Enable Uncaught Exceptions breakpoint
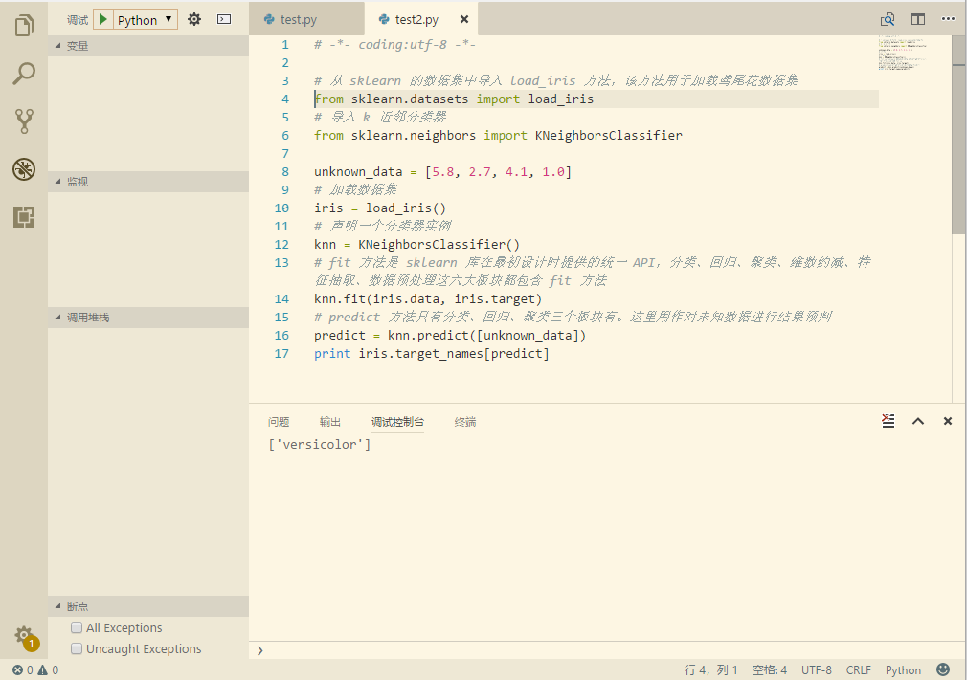967x680 pixels. pos(77,648)
